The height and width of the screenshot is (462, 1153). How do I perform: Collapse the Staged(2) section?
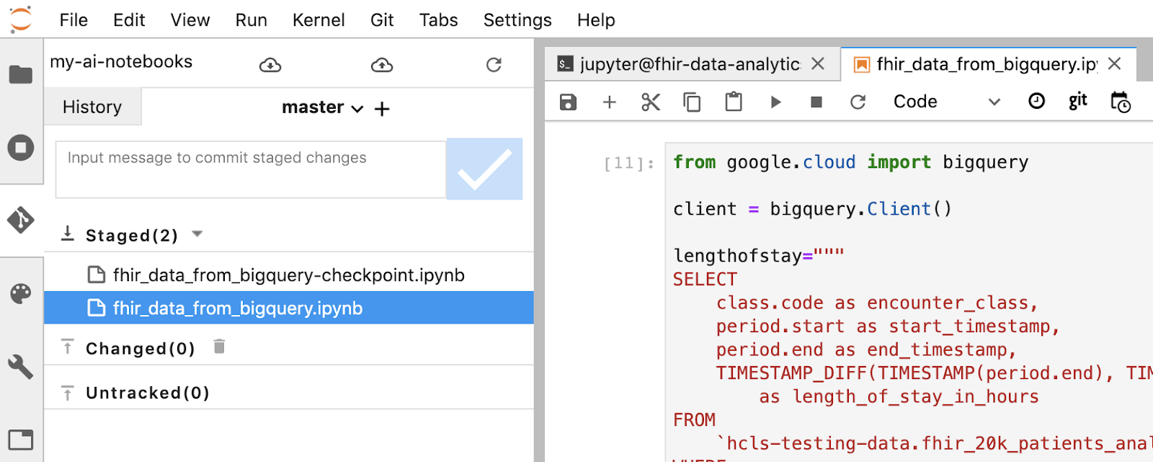pos(197,234)
